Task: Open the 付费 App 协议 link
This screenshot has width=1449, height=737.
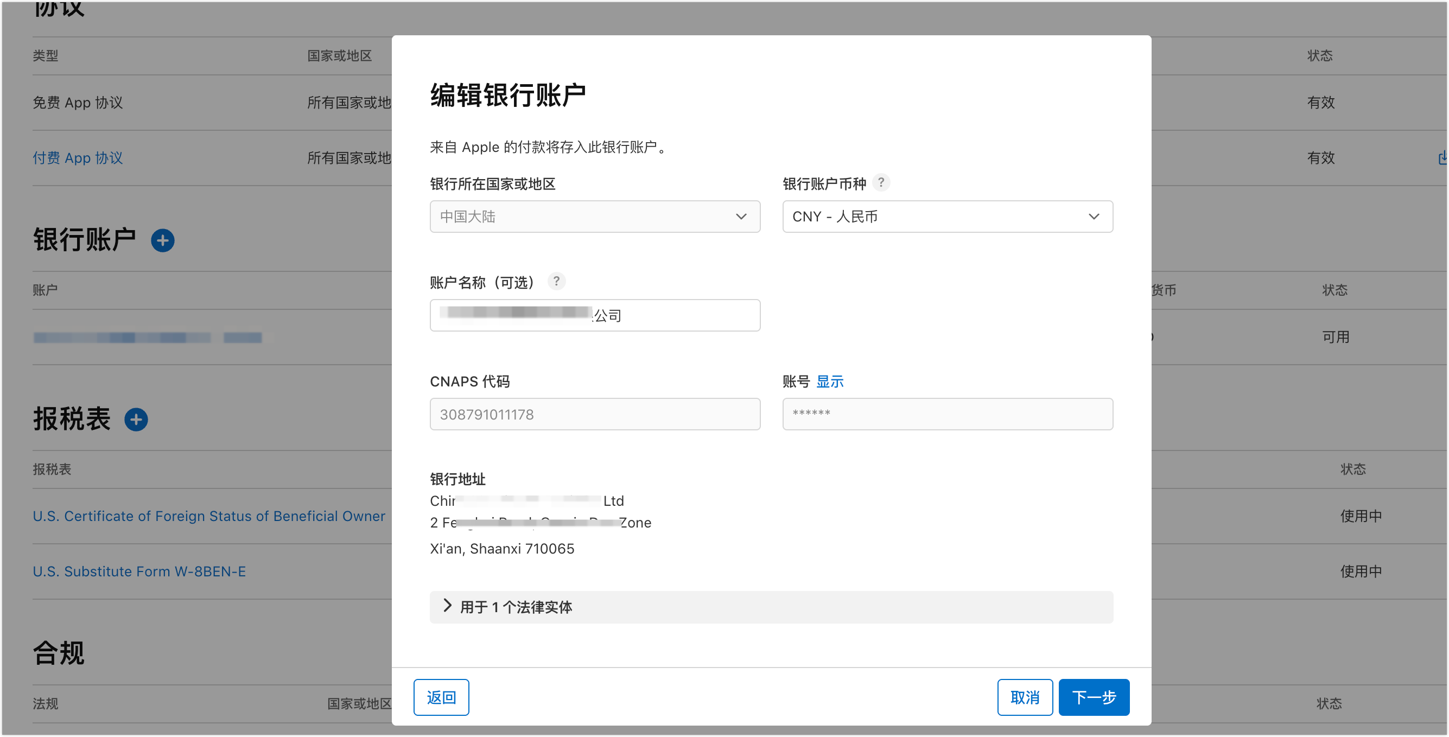Action: 78,158
